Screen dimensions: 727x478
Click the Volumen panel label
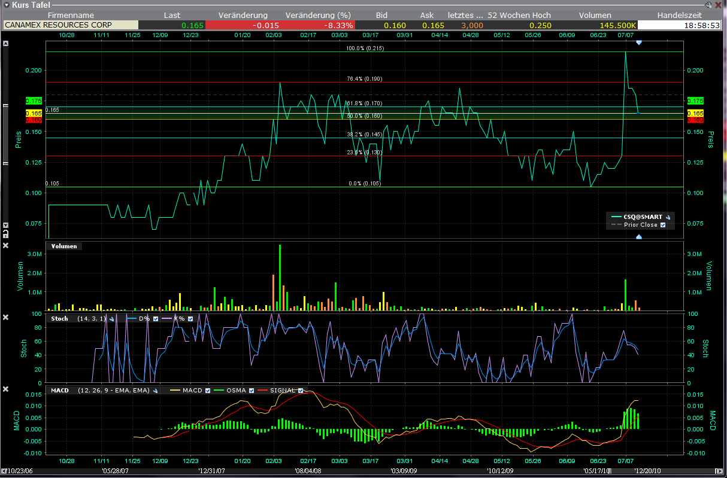(64, 246)
